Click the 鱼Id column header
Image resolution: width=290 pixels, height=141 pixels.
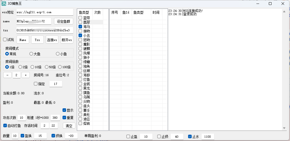[x=126, y=13]
